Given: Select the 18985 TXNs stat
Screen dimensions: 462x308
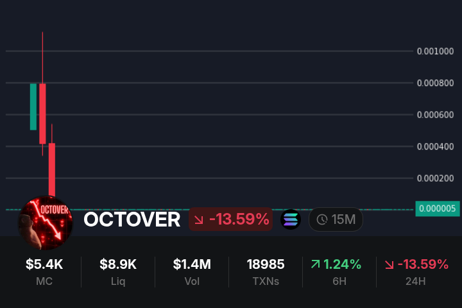Looking at the screenshot, I should coord(266,271).
